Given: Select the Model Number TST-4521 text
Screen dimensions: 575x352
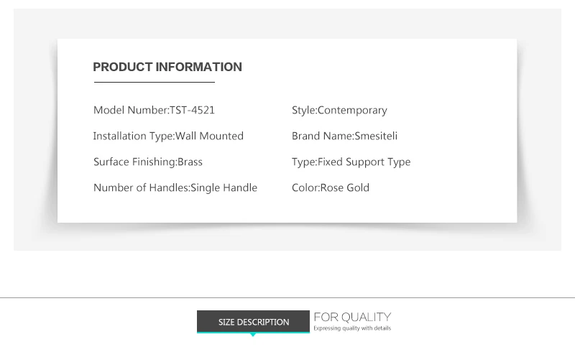Looking at the screenshot, I should pyautogui.click(x=154, y=110).
